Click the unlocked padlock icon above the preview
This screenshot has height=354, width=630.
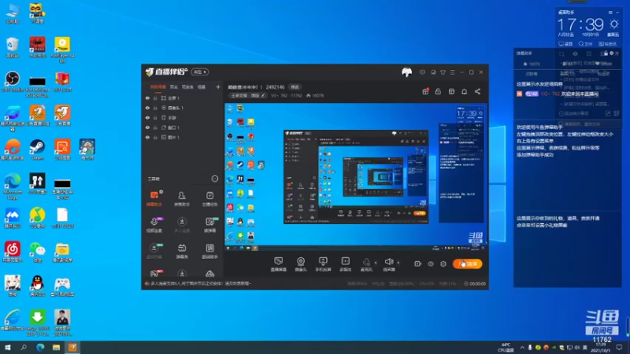pyautogui.click(x=438, y=91)
